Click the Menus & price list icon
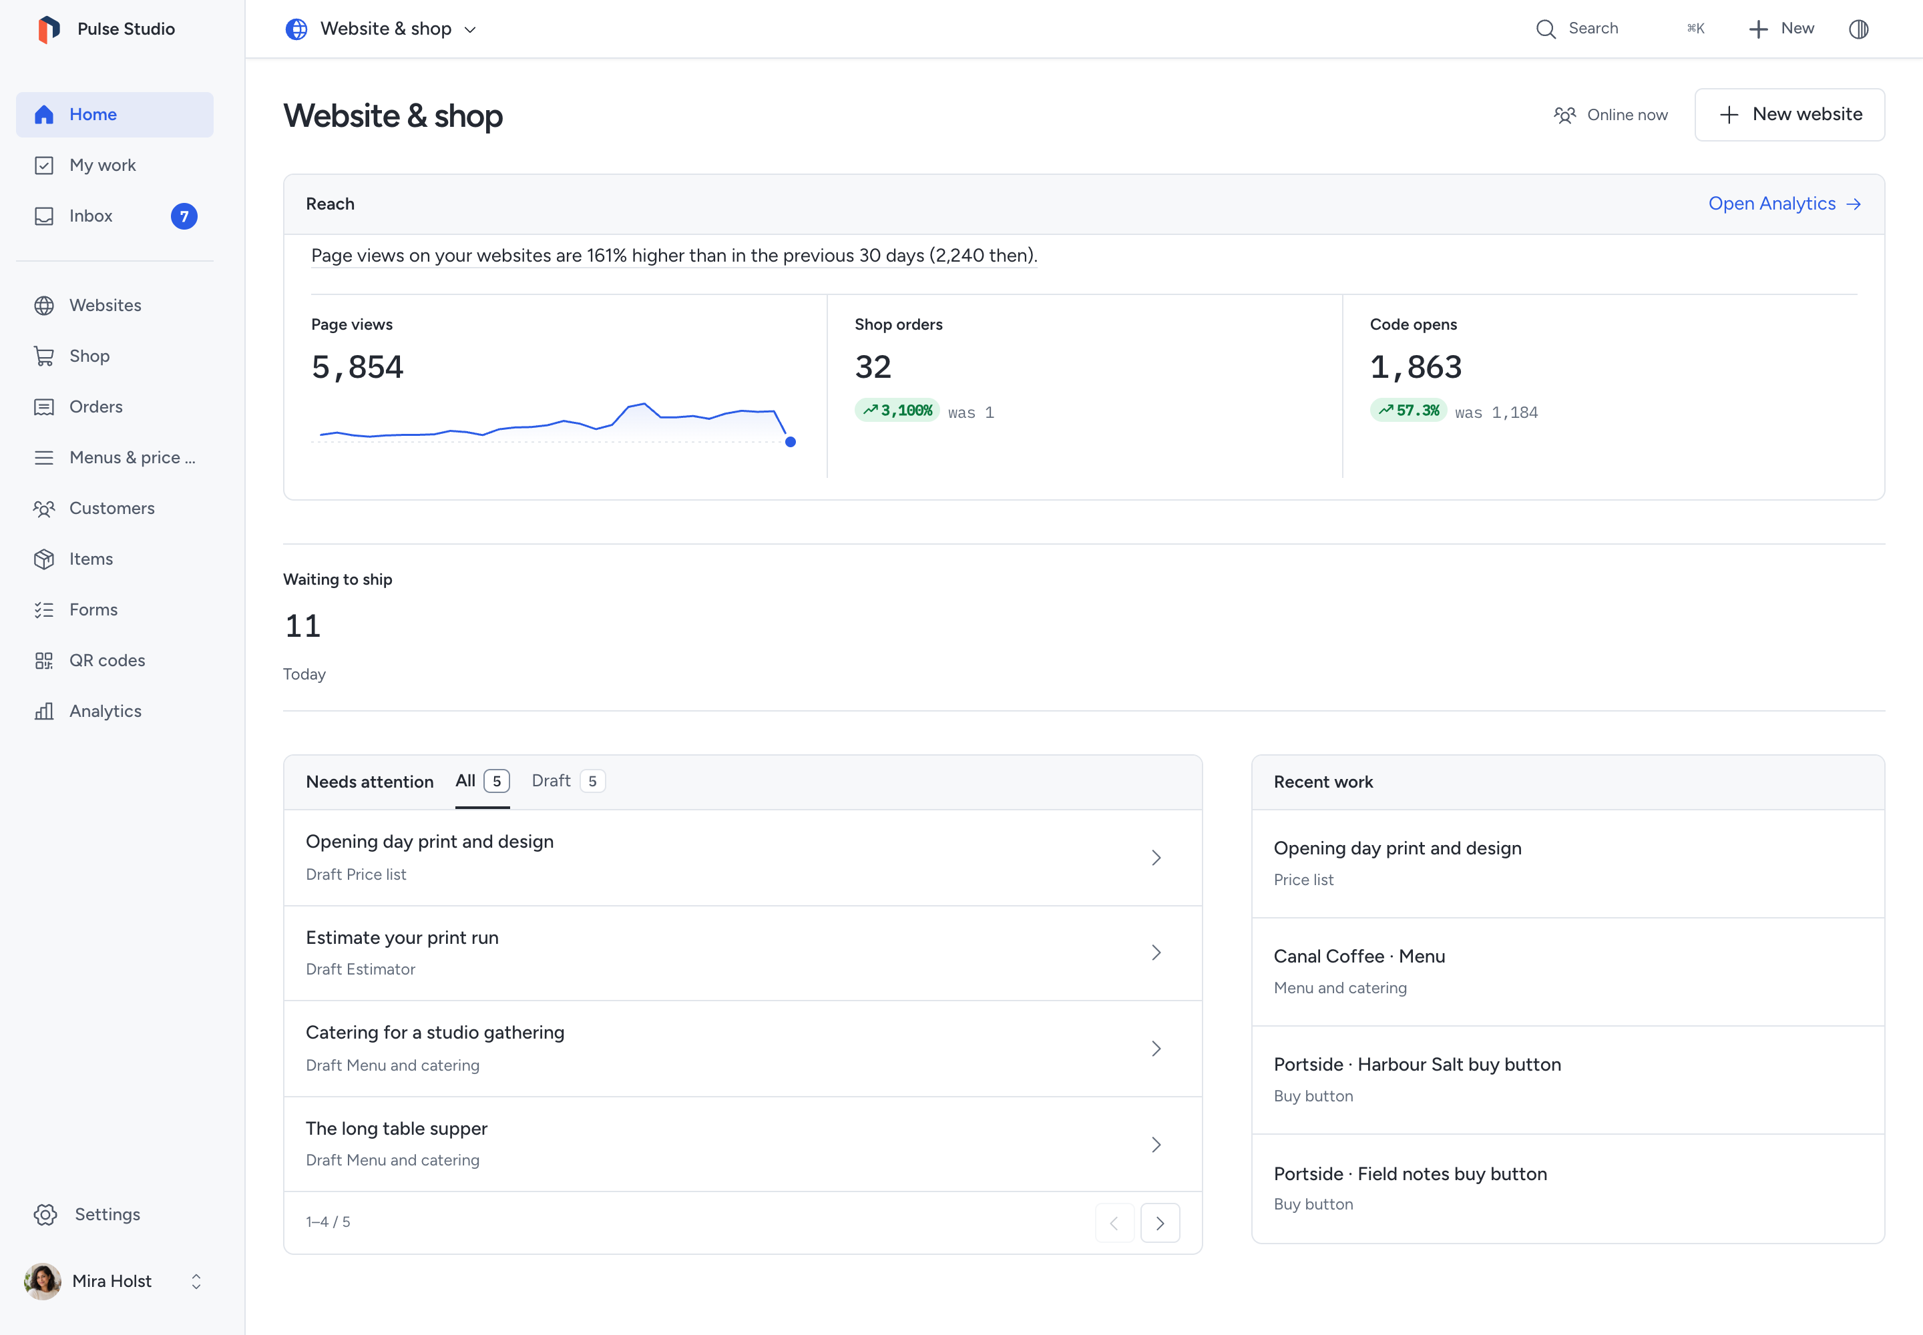Viewport: 1923px width, 1335px height. click(44, 457)
